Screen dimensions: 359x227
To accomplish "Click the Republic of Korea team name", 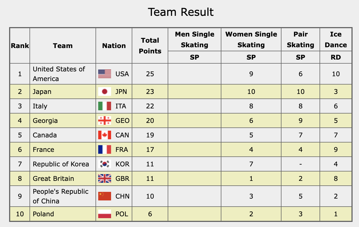I will pyautogui.click(x=61, y=164).
